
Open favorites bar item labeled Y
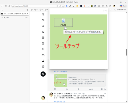click(x=41, y=10)
